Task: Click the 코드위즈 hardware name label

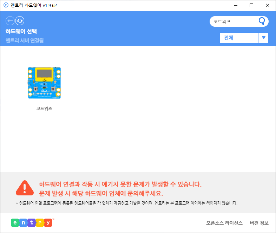Action: click(x=44, y=109)
